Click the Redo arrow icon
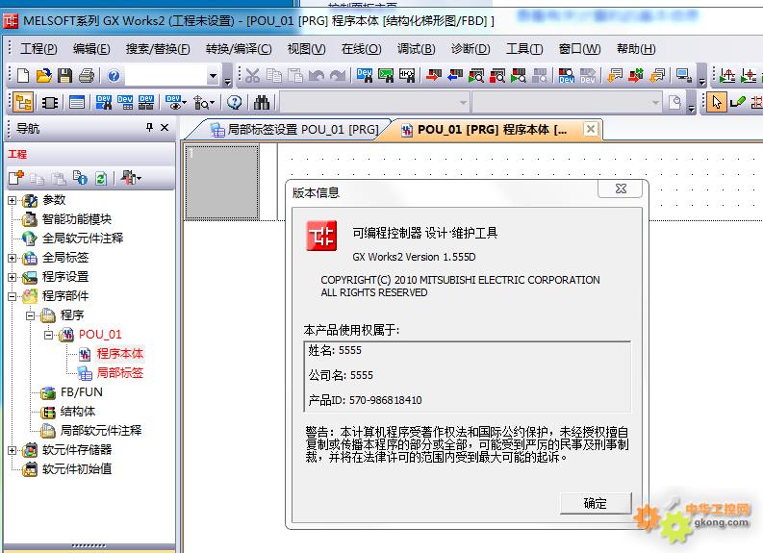763x553 pixels. click(x=338, y=75)
